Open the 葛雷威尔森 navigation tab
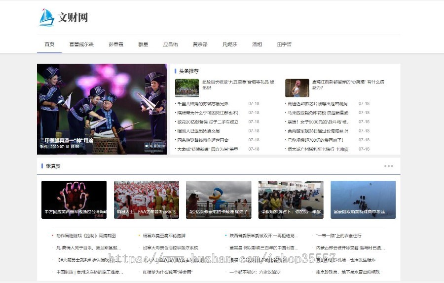The image size is (444, 283). [x=81, y=44]
